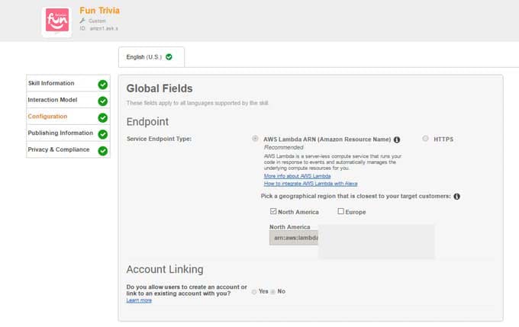Screen dimensions: 519x327
Task: Click info icon beside geographical region prompt
Action: (456, 197)
